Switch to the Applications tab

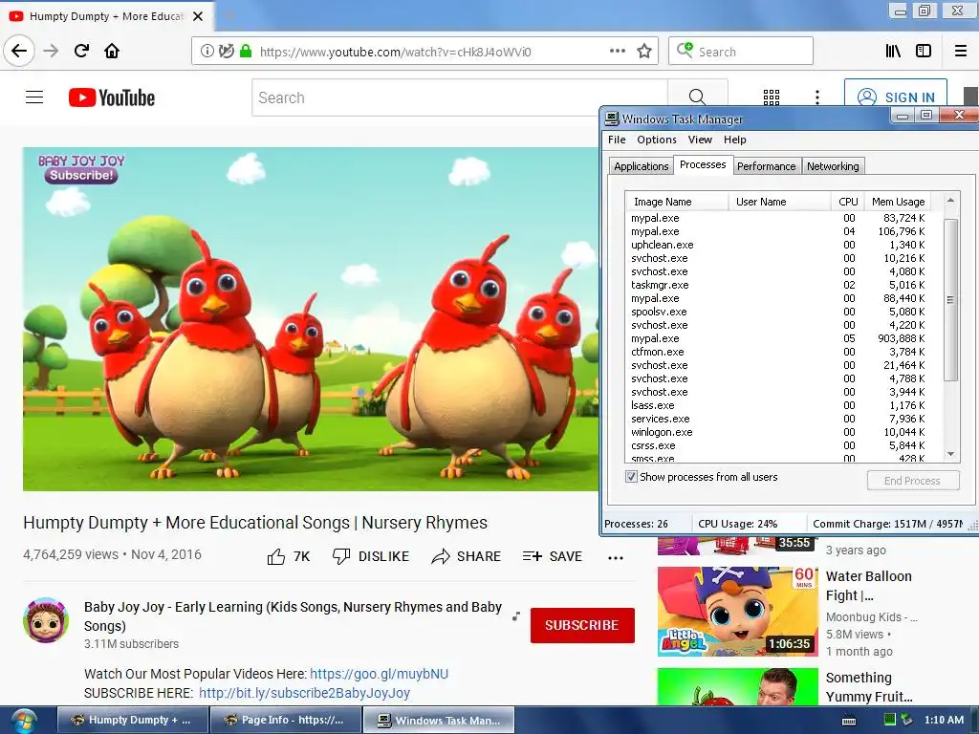click(x=642, y=166)
